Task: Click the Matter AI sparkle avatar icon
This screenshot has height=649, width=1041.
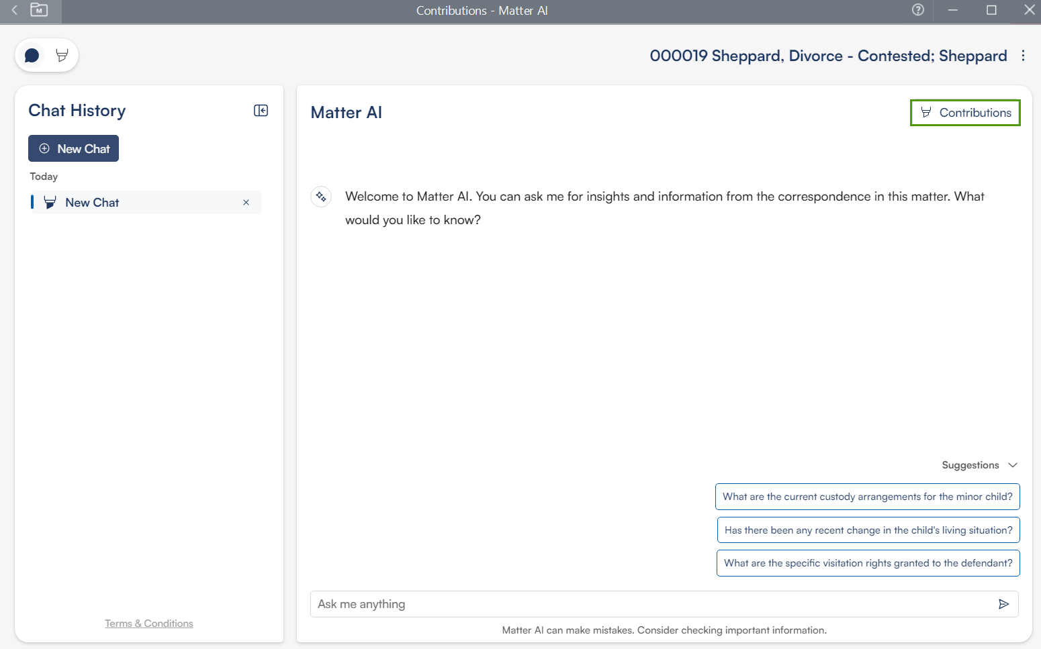Action: [x=321, y=197]
